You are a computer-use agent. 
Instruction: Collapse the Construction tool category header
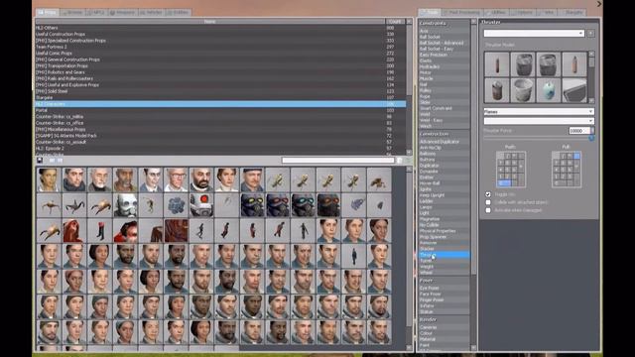[x=444, y=134]
